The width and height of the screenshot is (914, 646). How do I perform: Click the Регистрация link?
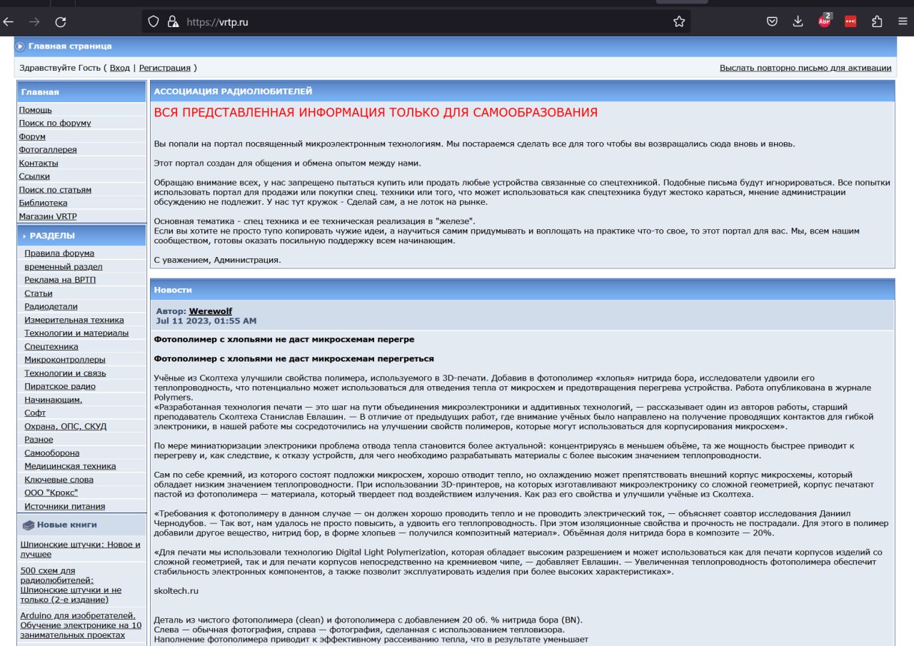tap(165, 68)
